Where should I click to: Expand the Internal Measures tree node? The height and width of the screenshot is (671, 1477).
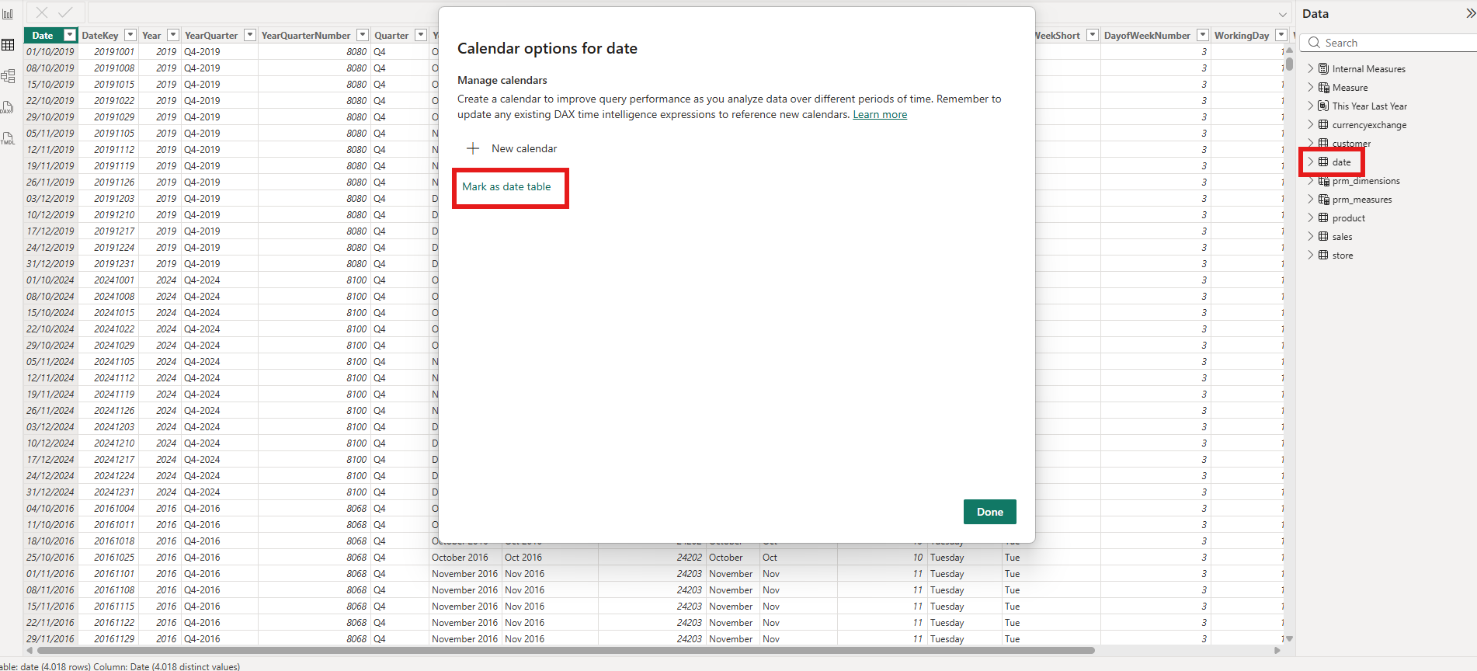pos(1311,69)
